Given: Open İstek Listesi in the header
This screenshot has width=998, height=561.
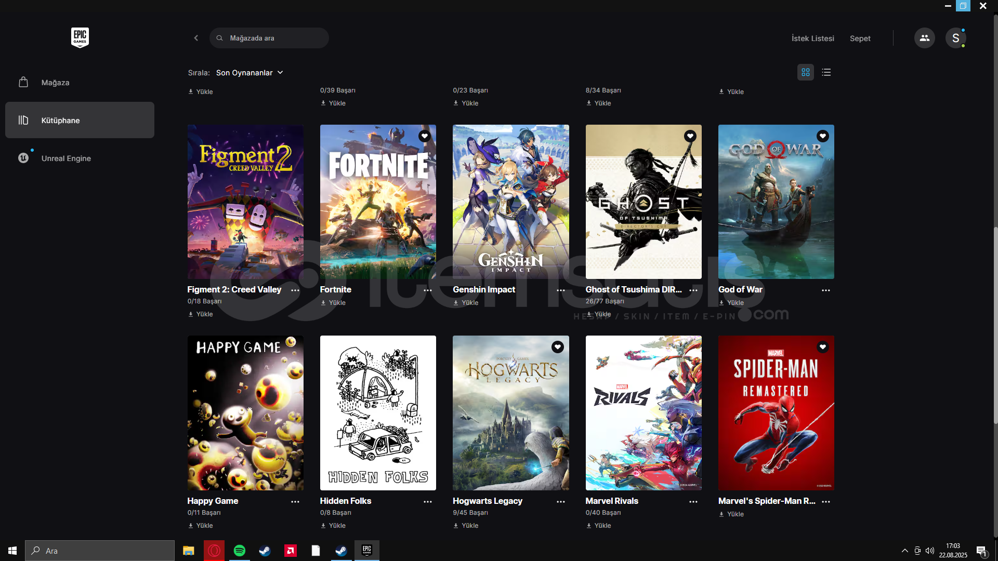Looking at the screenshot, I should pos(813,38).
